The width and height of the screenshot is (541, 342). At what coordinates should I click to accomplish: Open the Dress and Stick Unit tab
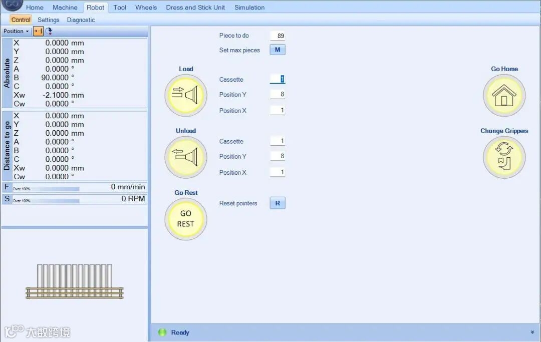point(195,7)
